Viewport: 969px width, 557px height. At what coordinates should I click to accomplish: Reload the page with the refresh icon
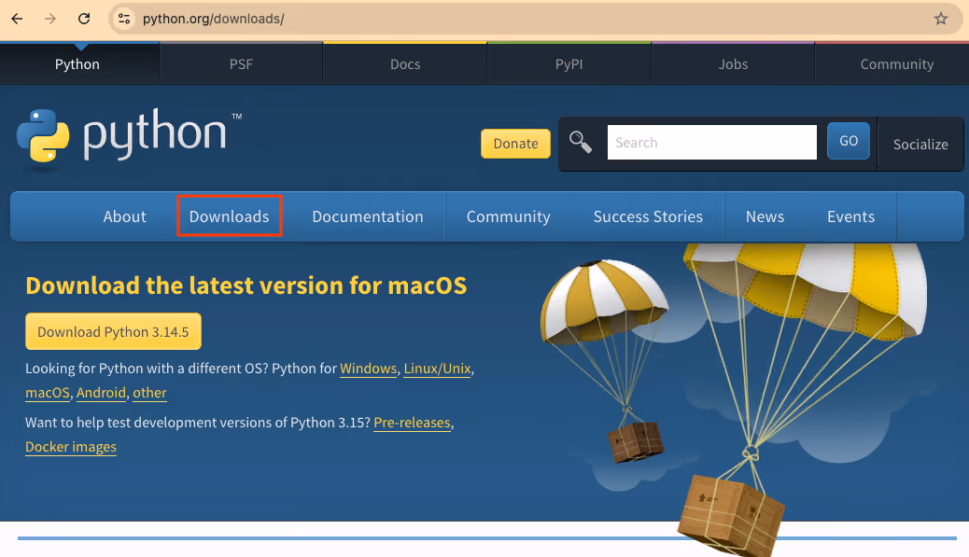(x=84, y=19)
